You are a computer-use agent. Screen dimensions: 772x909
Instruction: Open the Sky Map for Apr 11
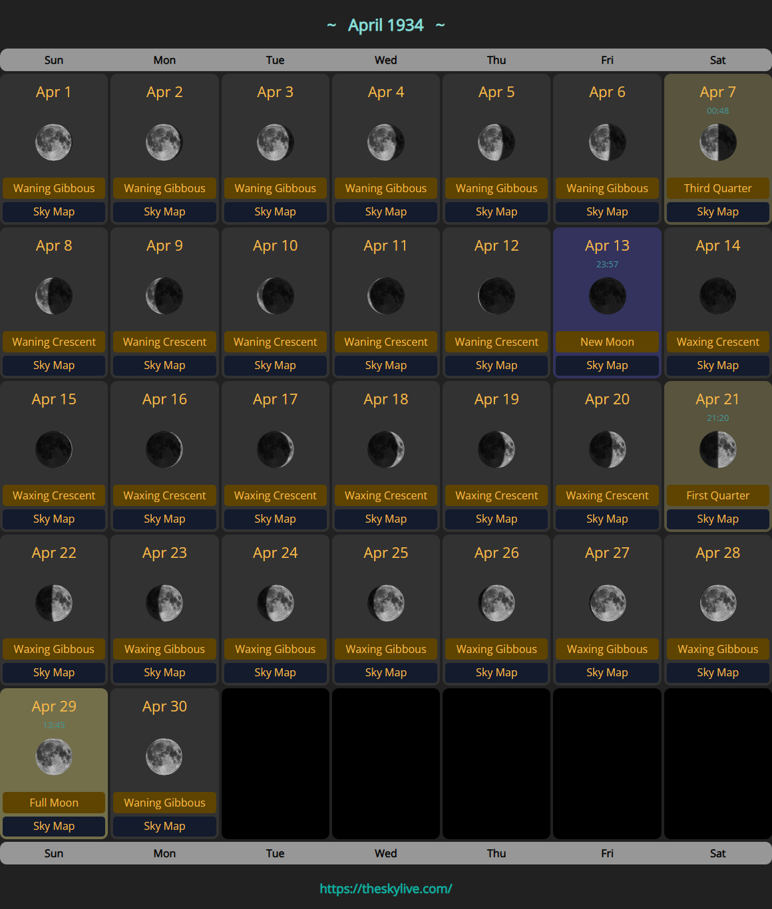pyautogui.click(x=386, y=366)
